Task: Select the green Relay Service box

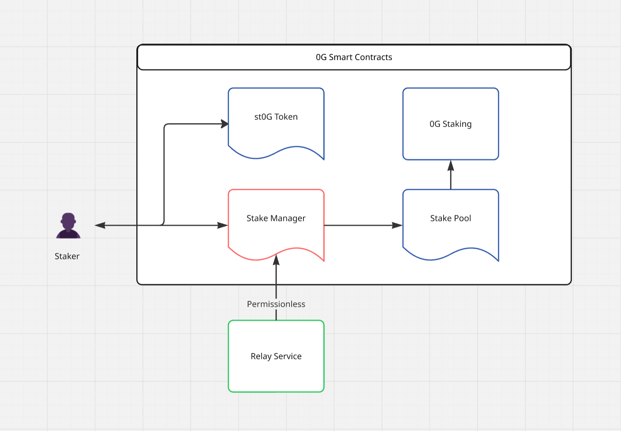Action: click(x=276, y=356)
